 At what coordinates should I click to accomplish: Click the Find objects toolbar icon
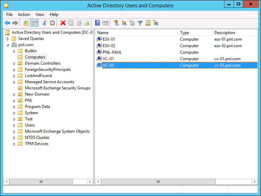click(148, 23)
